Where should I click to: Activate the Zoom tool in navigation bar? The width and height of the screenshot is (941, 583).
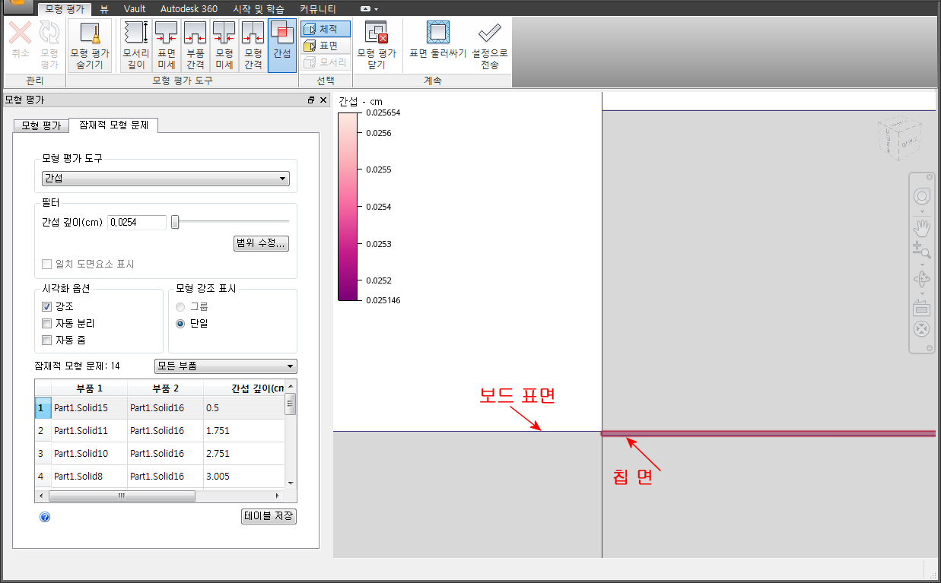pyautogui.click(x=922, y=250)
